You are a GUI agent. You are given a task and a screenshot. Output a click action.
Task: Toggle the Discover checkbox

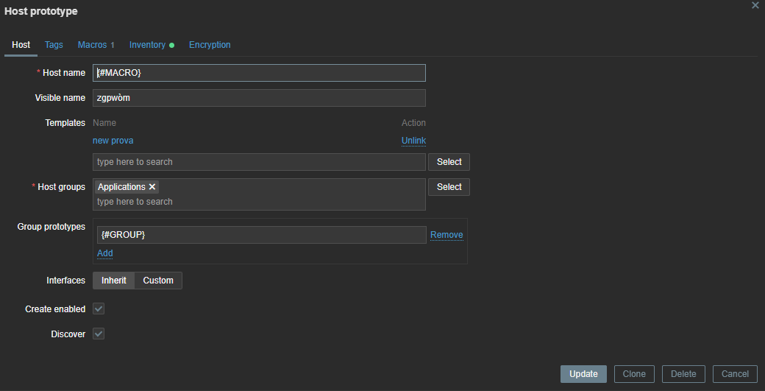[99, 334]
